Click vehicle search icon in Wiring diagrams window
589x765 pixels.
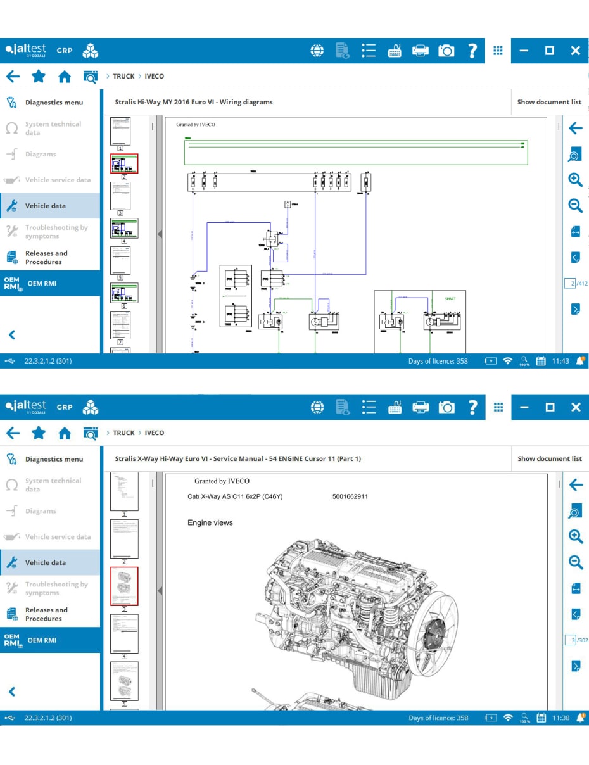[91, 77]
